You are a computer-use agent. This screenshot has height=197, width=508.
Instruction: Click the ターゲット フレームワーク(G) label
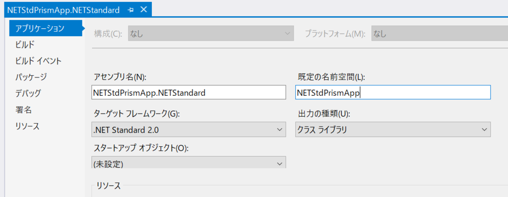136,114
